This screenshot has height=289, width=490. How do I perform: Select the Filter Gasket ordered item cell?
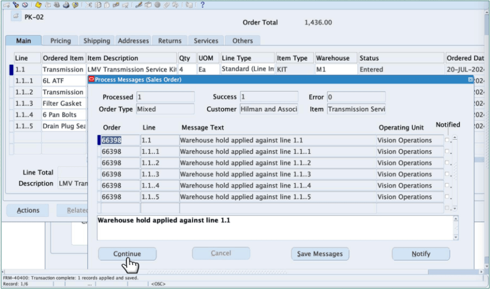pos(64,103)
